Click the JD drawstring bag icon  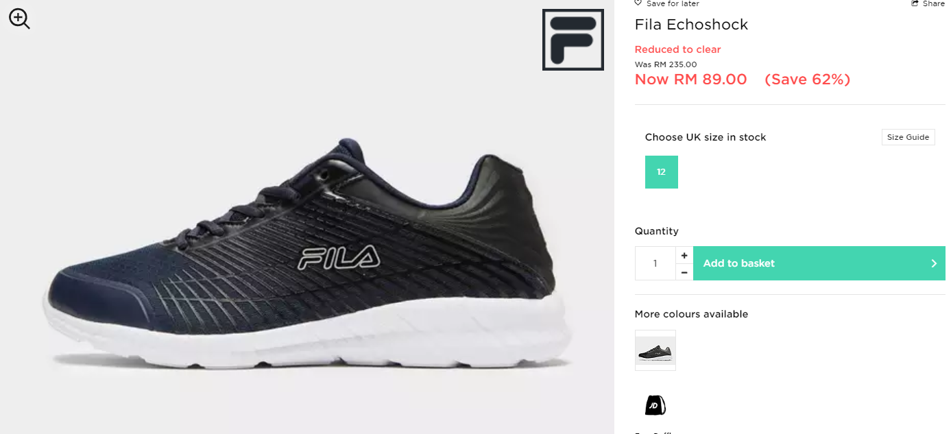click(655, 405)
